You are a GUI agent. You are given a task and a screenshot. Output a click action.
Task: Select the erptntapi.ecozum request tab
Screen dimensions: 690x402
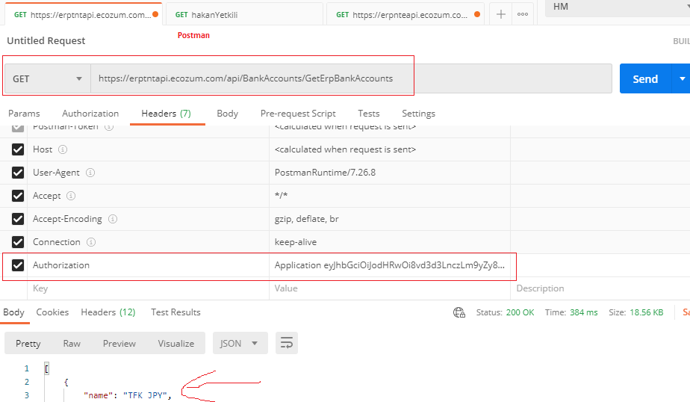click(x=84, y=14)
